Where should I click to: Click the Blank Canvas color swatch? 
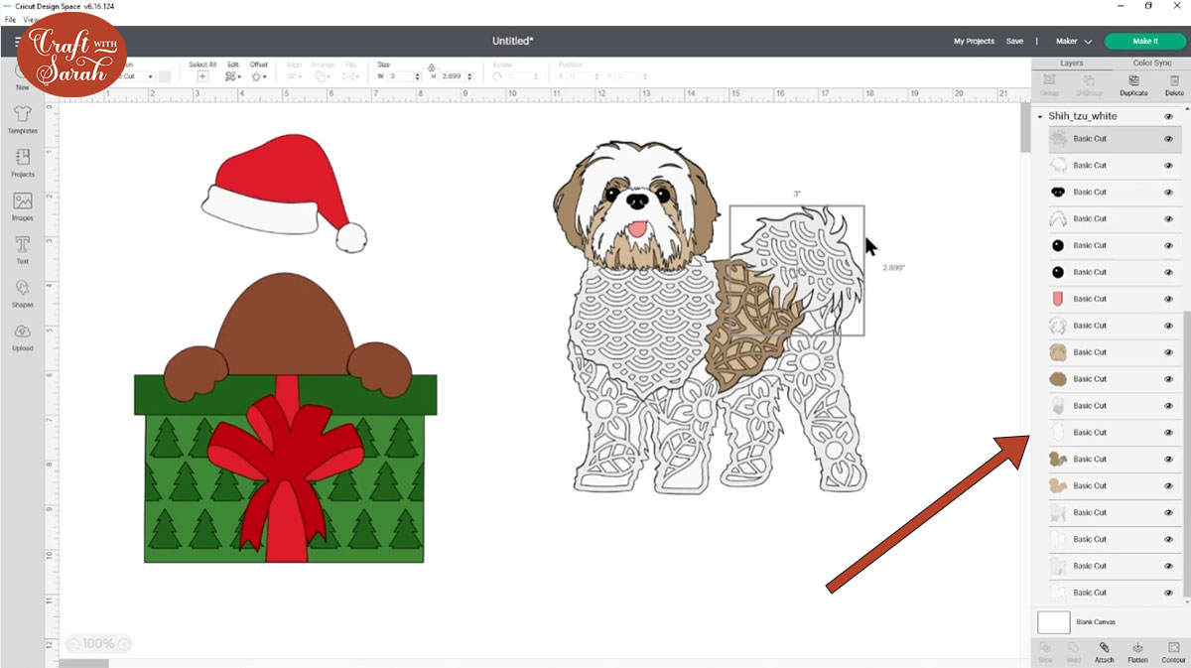tap(1053, 622)
